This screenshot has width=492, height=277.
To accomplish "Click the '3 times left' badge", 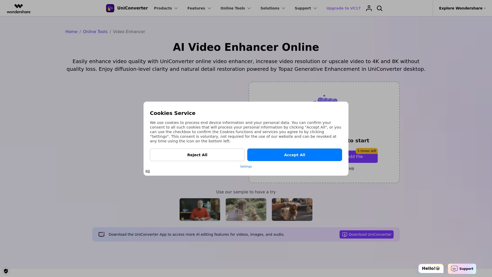I will [367, 151].
